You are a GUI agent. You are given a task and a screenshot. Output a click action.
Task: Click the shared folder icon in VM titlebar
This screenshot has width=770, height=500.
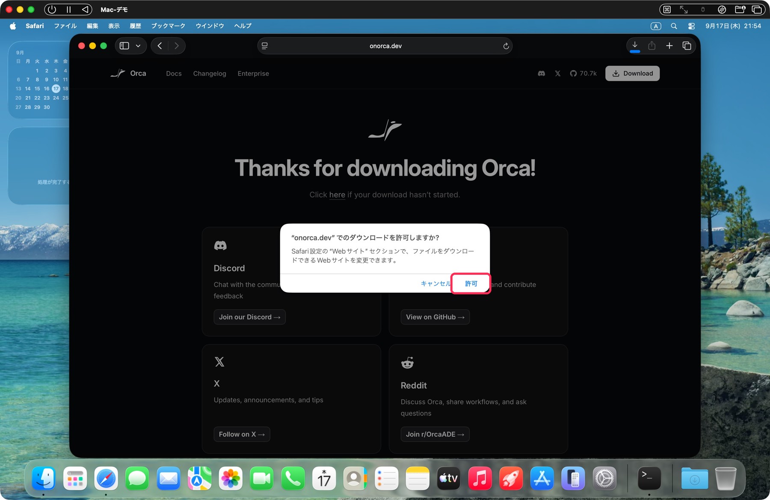(x=740, y=9)
